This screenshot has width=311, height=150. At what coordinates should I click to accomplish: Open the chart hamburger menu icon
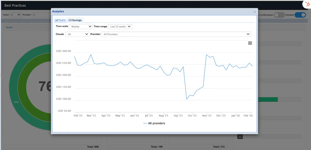coord(250,43)
